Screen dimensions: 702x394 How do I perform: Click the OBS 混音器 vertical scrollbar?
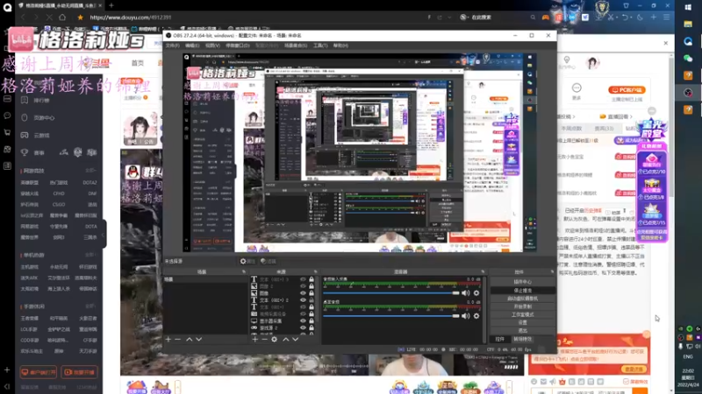pyautogui.click(x=485, y=308)
